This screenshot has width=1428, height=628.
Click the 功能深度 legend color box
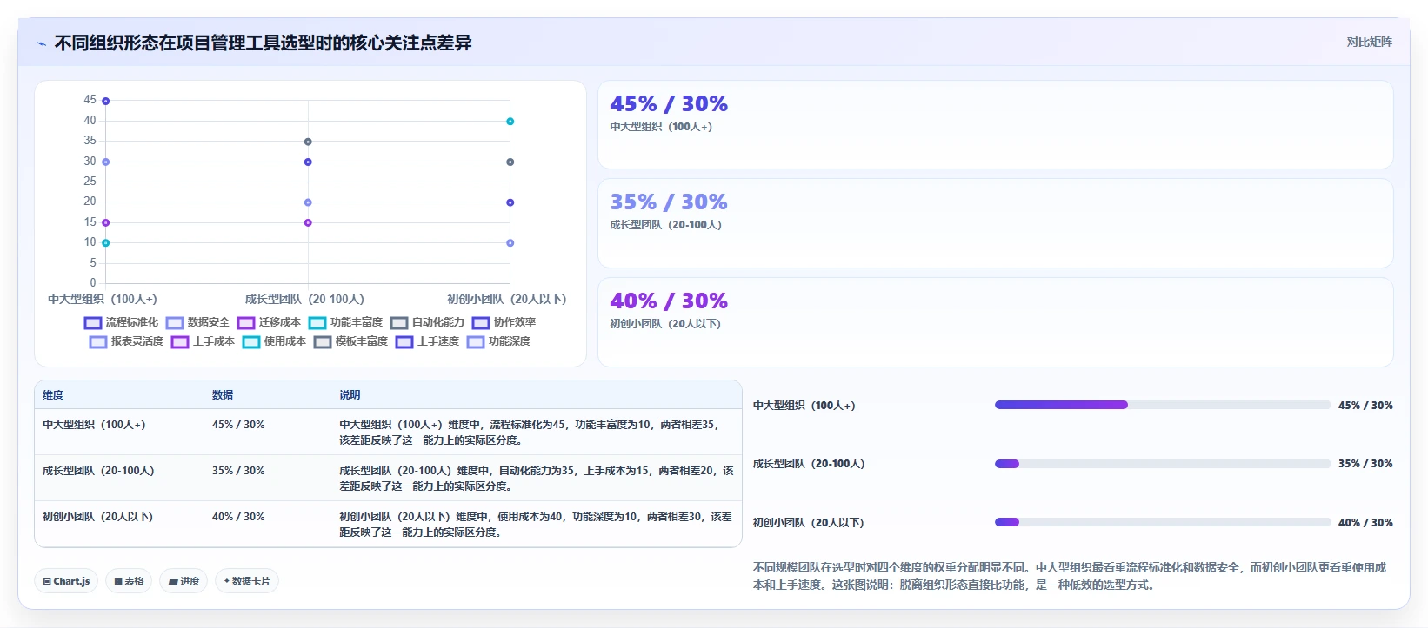pos(476,341)
